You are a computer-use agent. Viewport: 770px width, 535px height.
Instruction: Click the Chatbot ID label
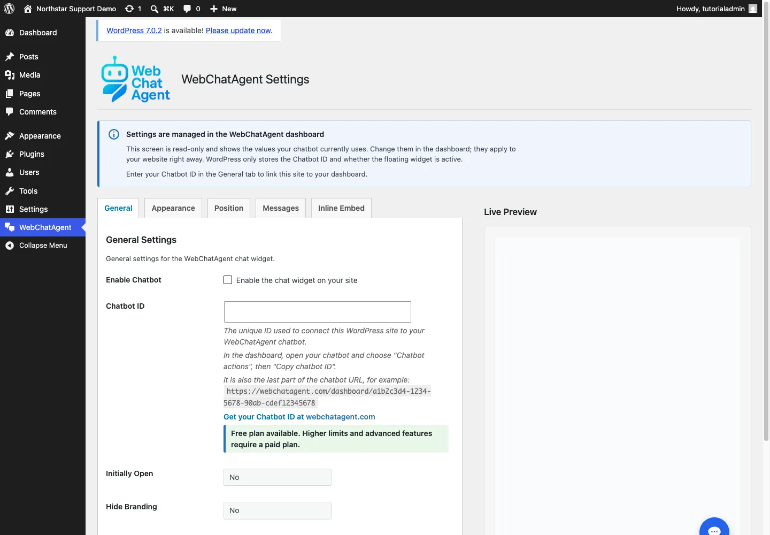click(125, 306)
